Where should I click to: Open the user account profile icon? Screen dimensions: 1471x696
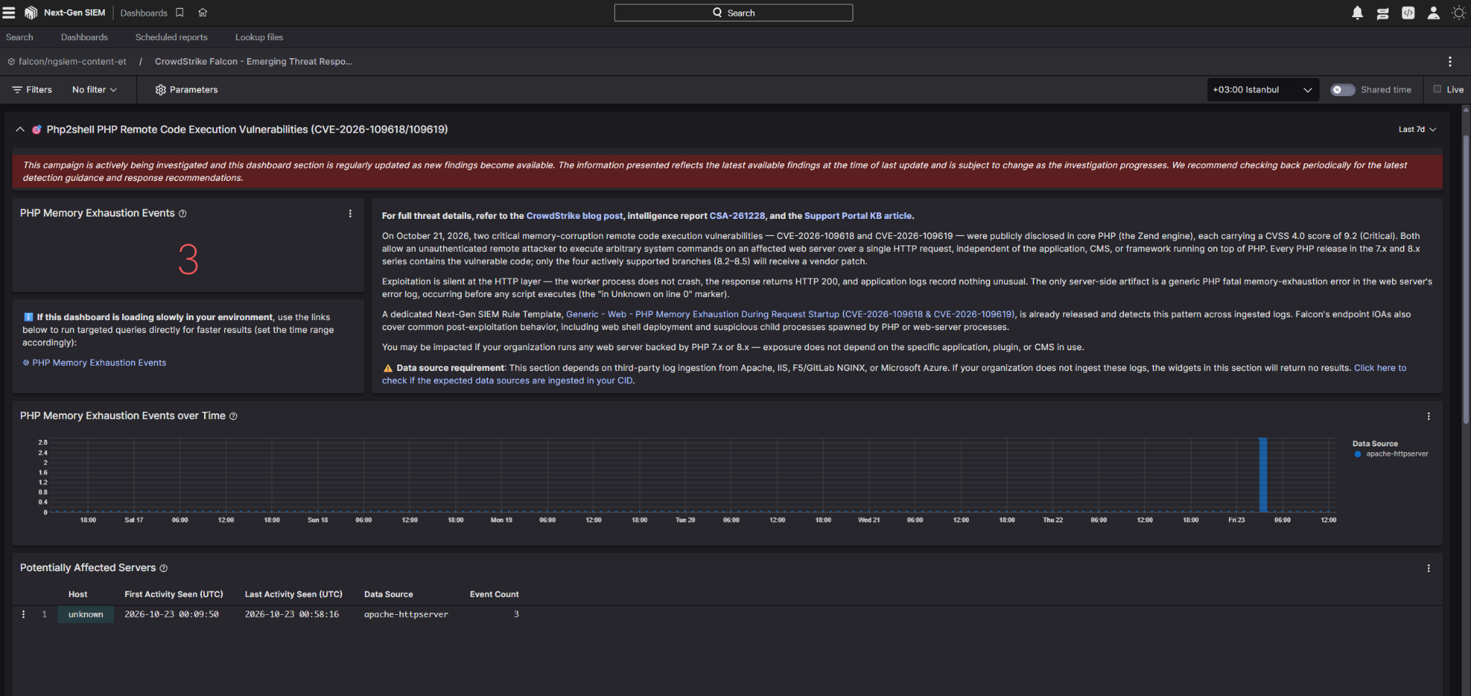1433,13
